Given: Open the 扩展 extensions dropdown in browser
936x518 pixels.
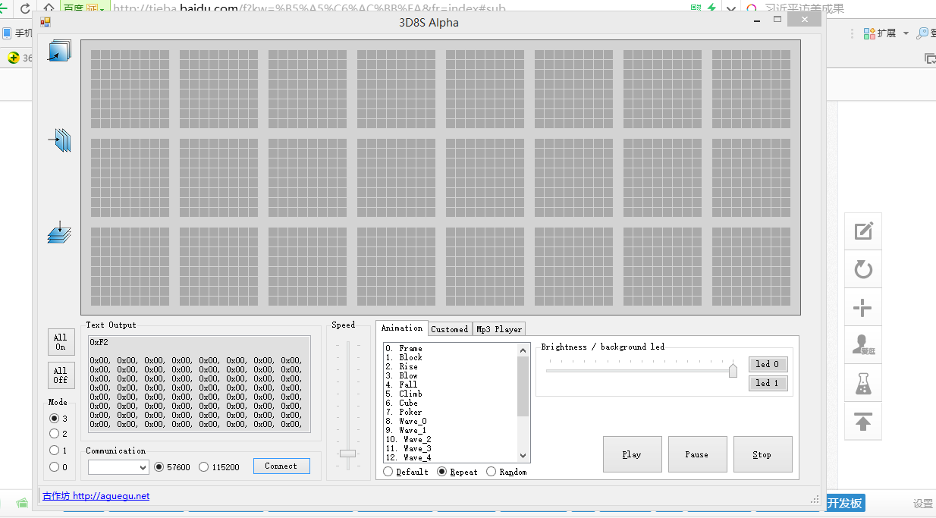Looking at the screenshot, I should (x=886, y=33).
